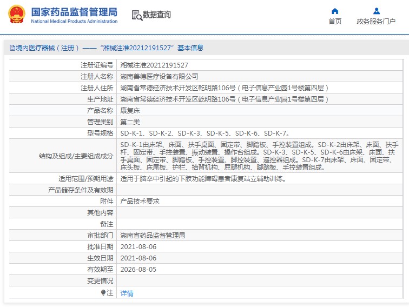Go to 首页 text link

coord(335,22)
